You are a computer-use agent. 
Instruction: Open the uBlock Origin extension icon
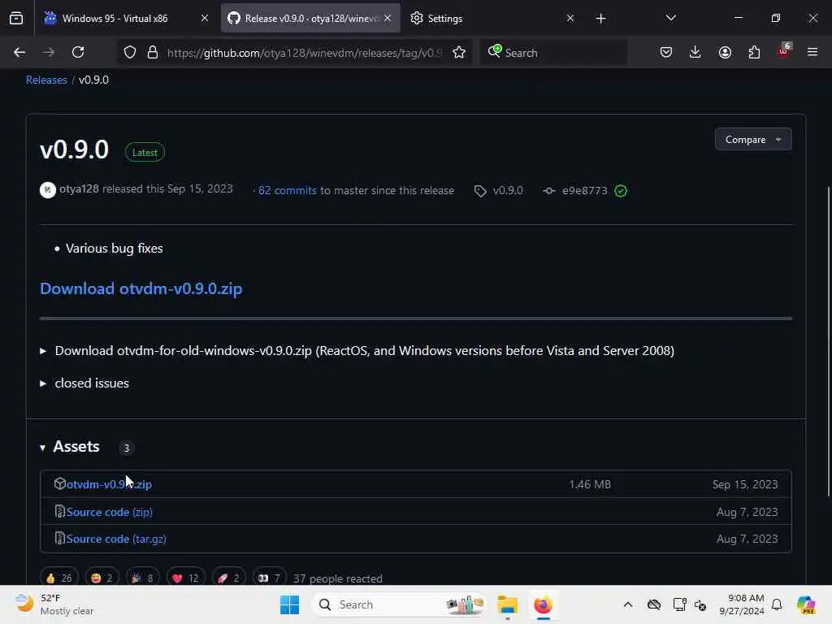pyautogui.click(x=784, y=51)
